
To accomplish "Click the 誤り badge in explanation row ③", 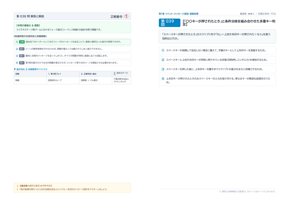I will (22, 56).
